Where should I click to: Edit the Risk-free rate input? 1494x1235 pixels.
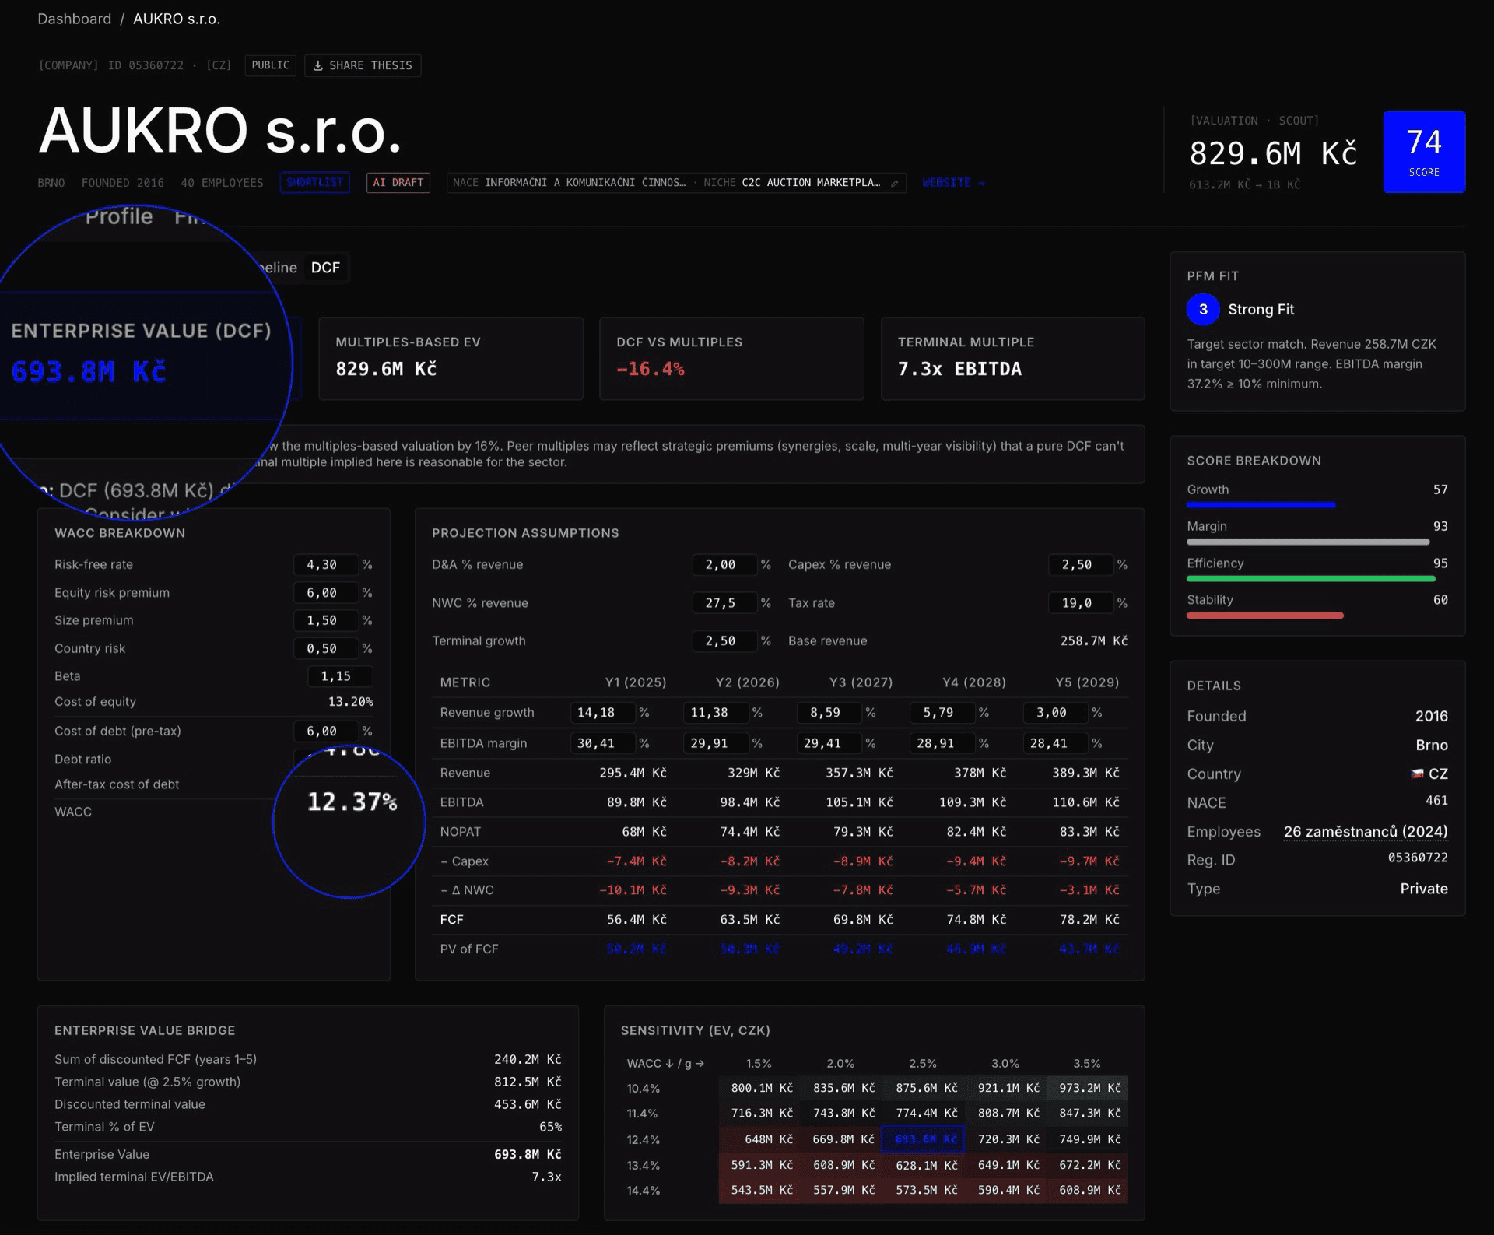coord(326,565)
